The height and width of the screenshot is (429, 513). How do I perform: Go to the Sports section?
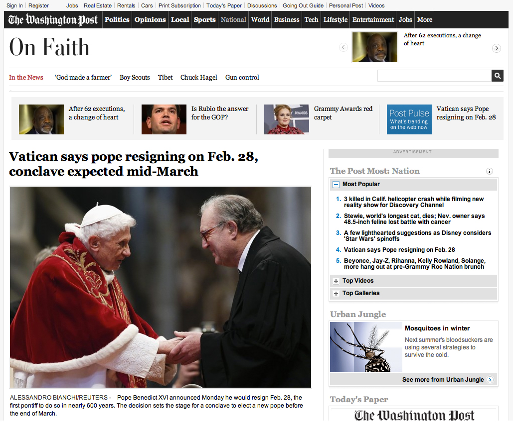204,19
